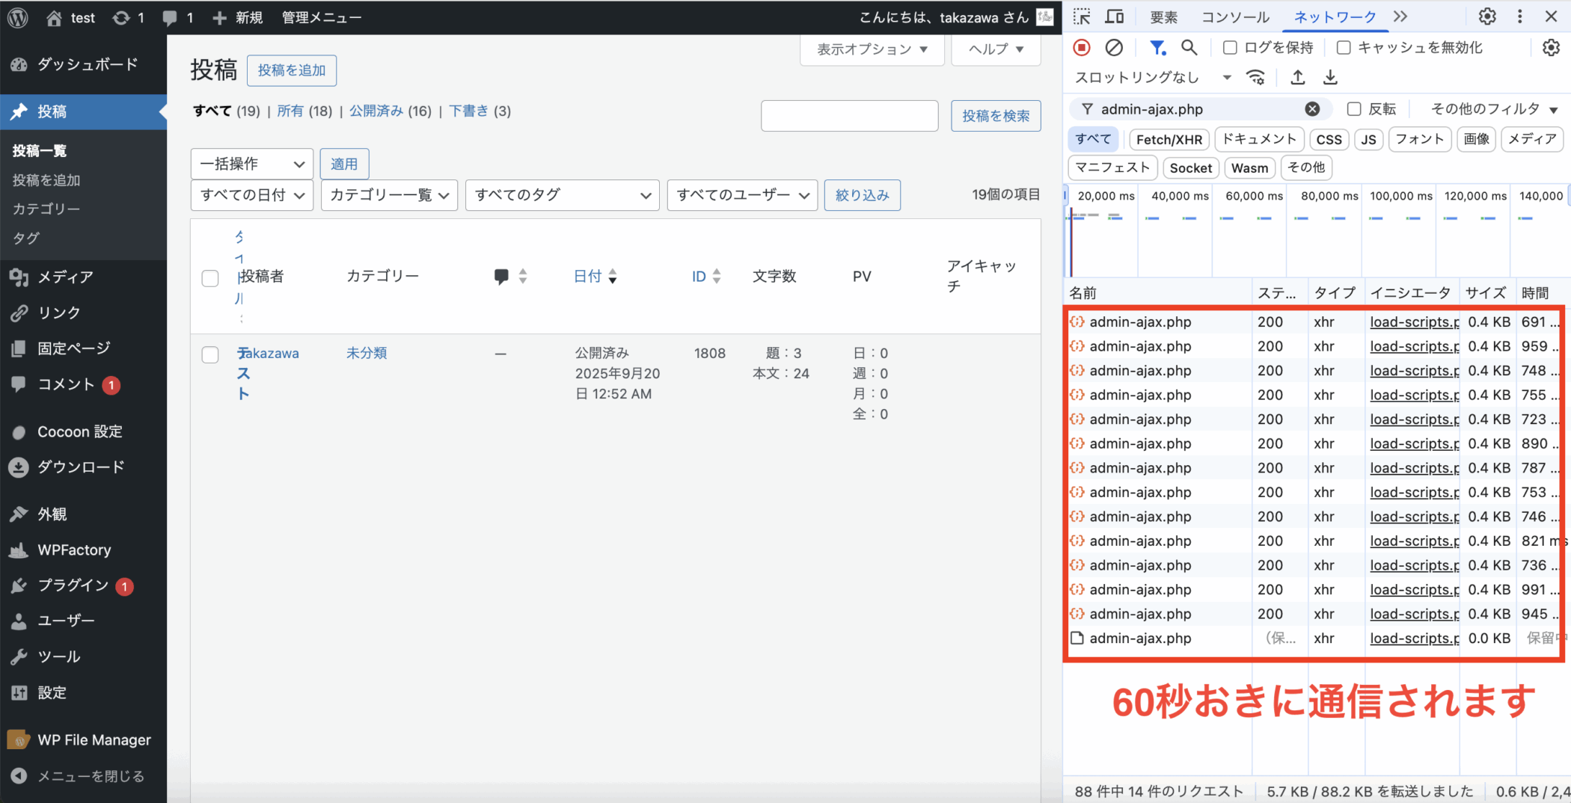
Task: Enable the ログを保持 checkbox
Action: click(1230, 48)
